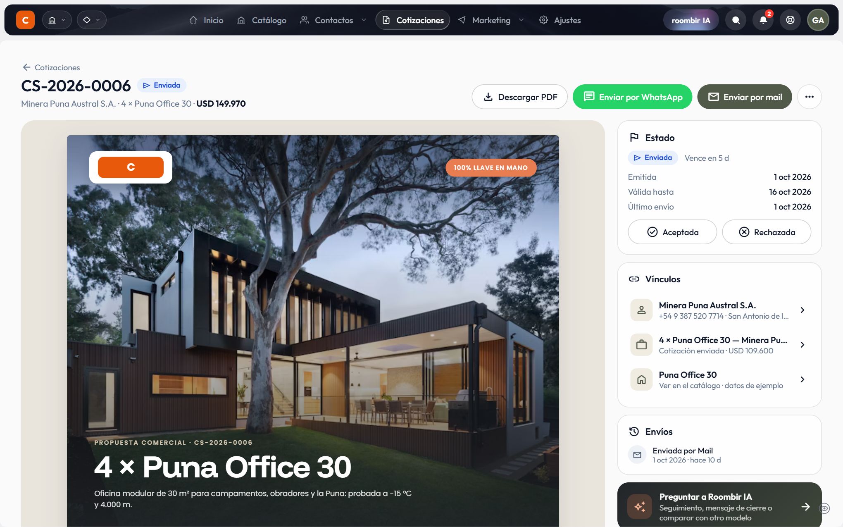843x527 pixels.
Task: Click the orange C logo in navbar
Action: click(25, 20)
